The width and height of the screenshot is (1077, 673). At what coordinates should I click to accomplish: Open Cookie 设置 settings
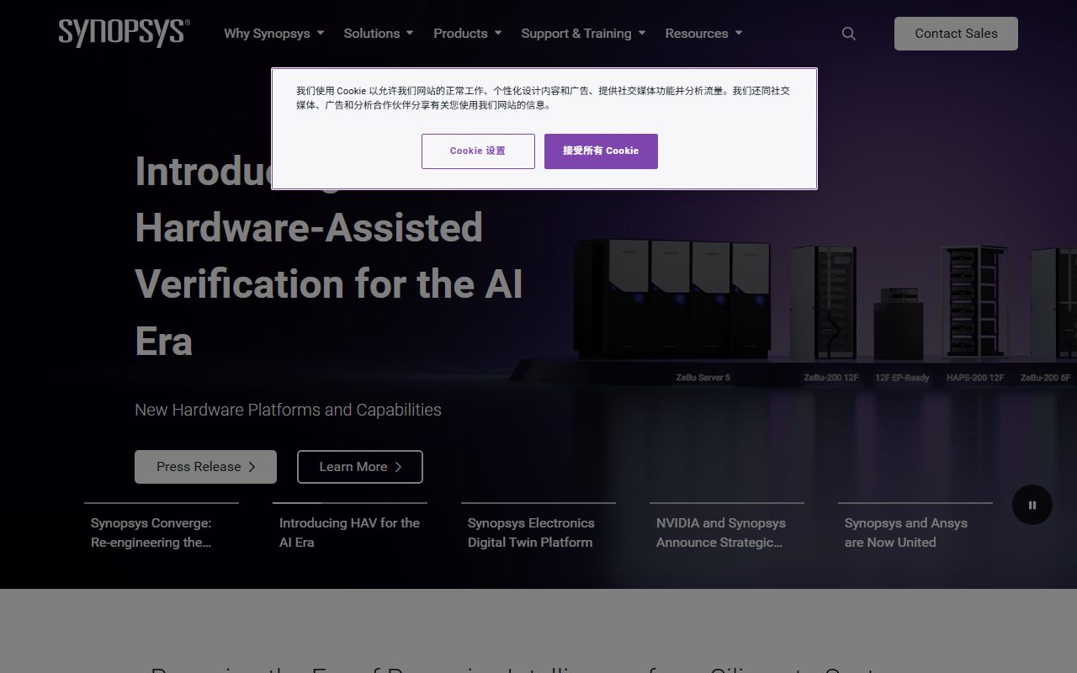(478, 151)
